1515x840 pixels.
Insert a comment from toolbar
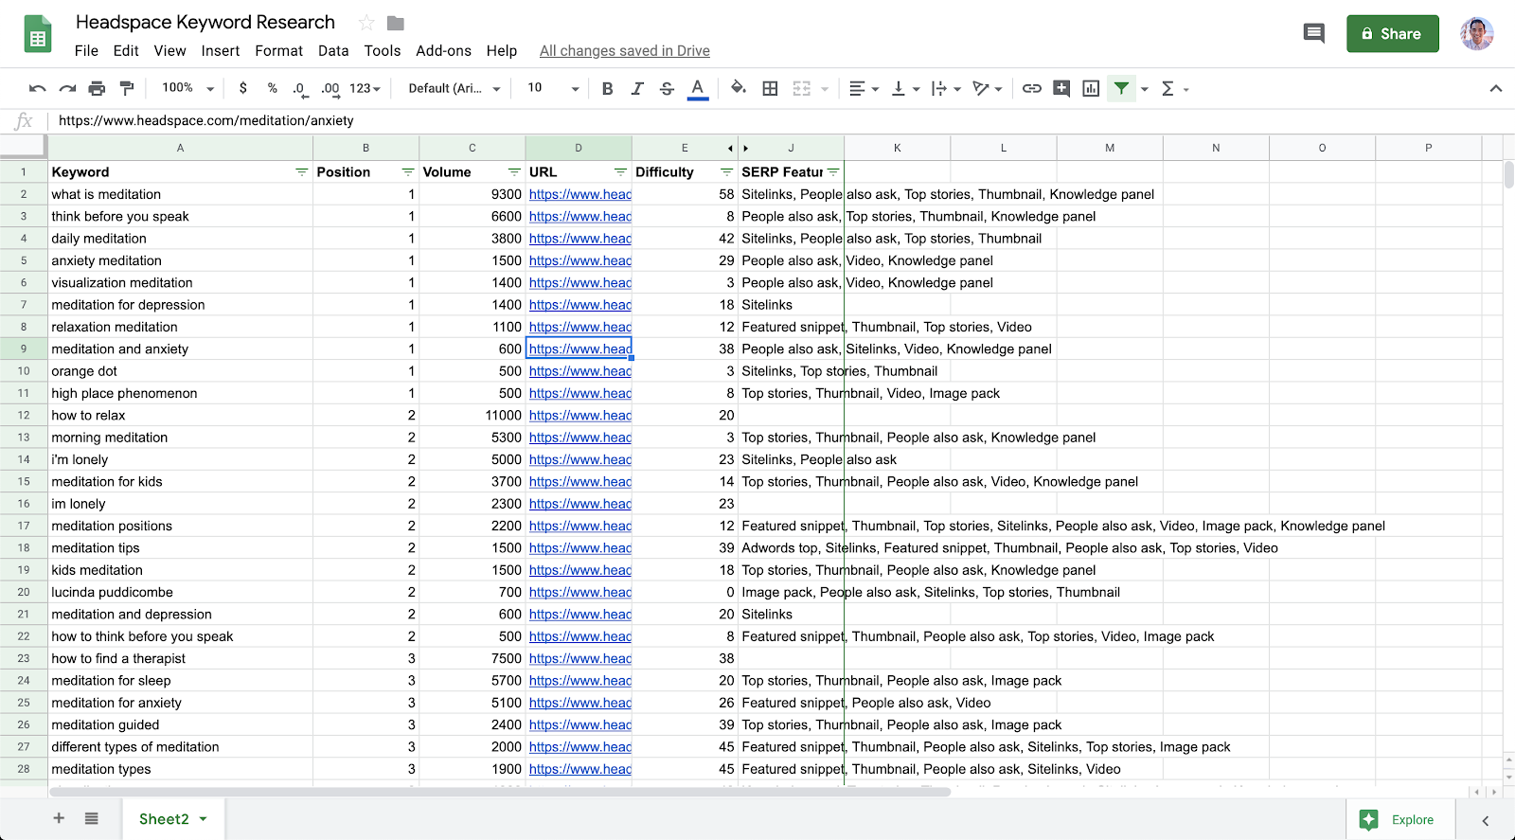click(1061, 88)
